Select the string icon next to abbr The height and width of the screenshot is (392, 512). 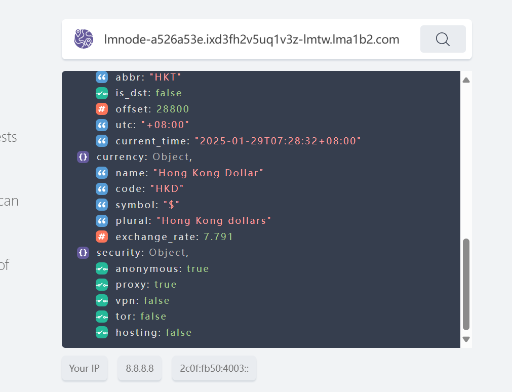point(102,77)
